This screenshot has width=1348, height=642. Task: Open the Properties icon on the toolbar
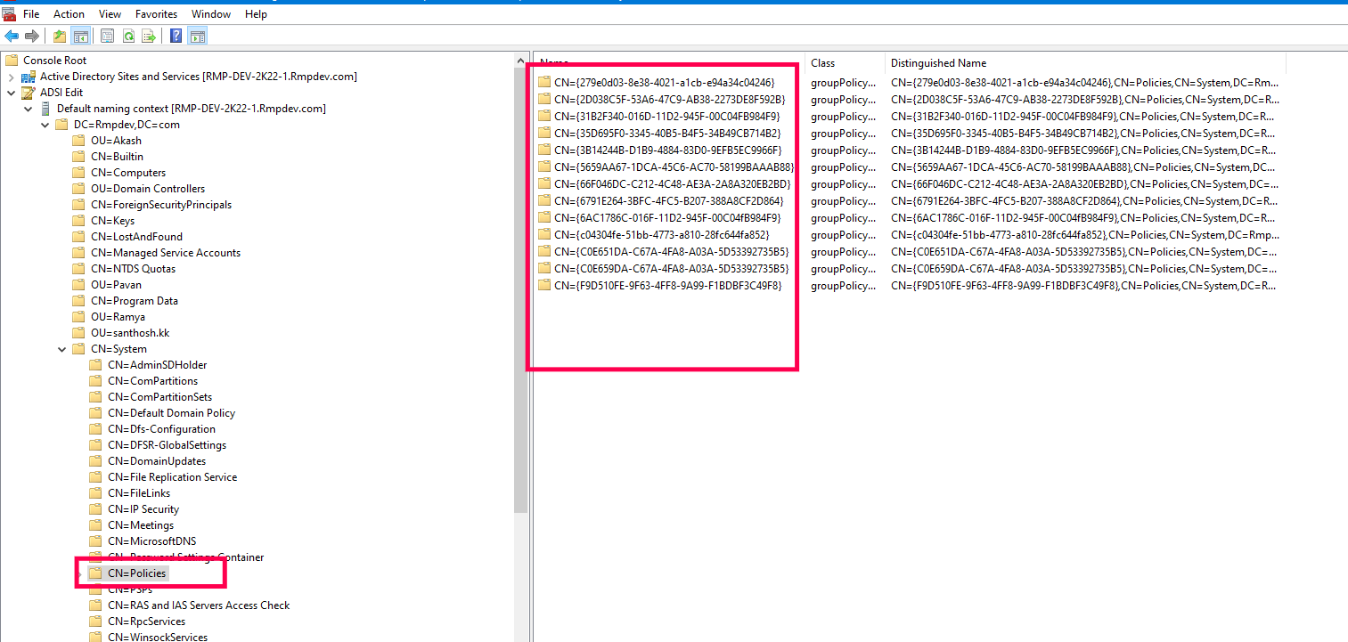point(107,36)
